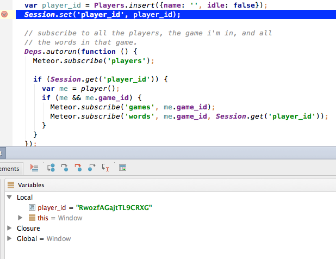Expand the this = Window node
Image resolution: width=336 pixels, height=259 pixels.
20,218
